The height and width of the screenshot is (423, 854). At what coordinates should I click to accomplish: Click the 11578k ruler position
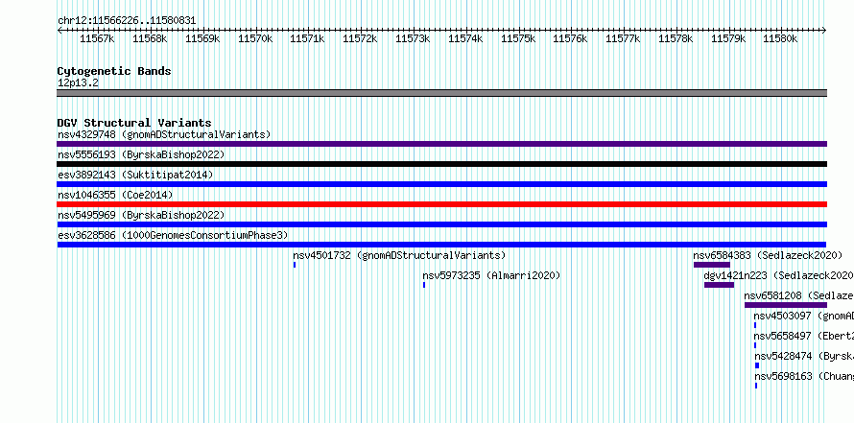tap(676, 38)
